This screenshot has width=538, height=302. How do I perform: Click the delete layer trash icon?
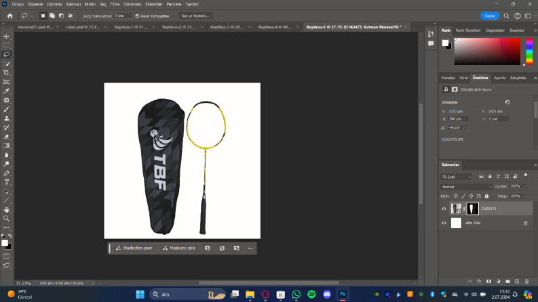pos(526,282)
